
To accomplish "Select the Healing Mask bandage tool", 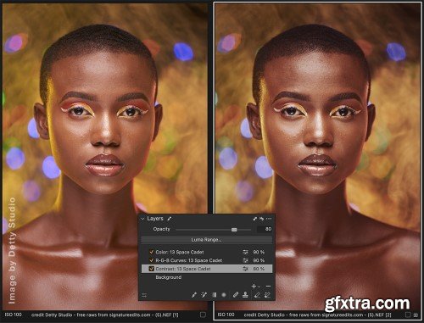I will click(x=236, y=295).
